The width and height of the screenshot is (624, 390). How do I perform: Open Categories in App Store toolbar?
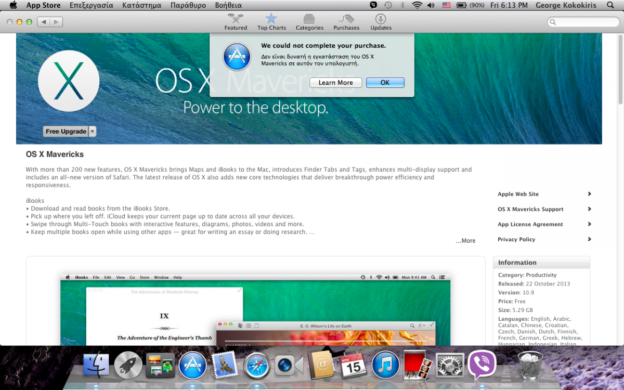point(309,22)
